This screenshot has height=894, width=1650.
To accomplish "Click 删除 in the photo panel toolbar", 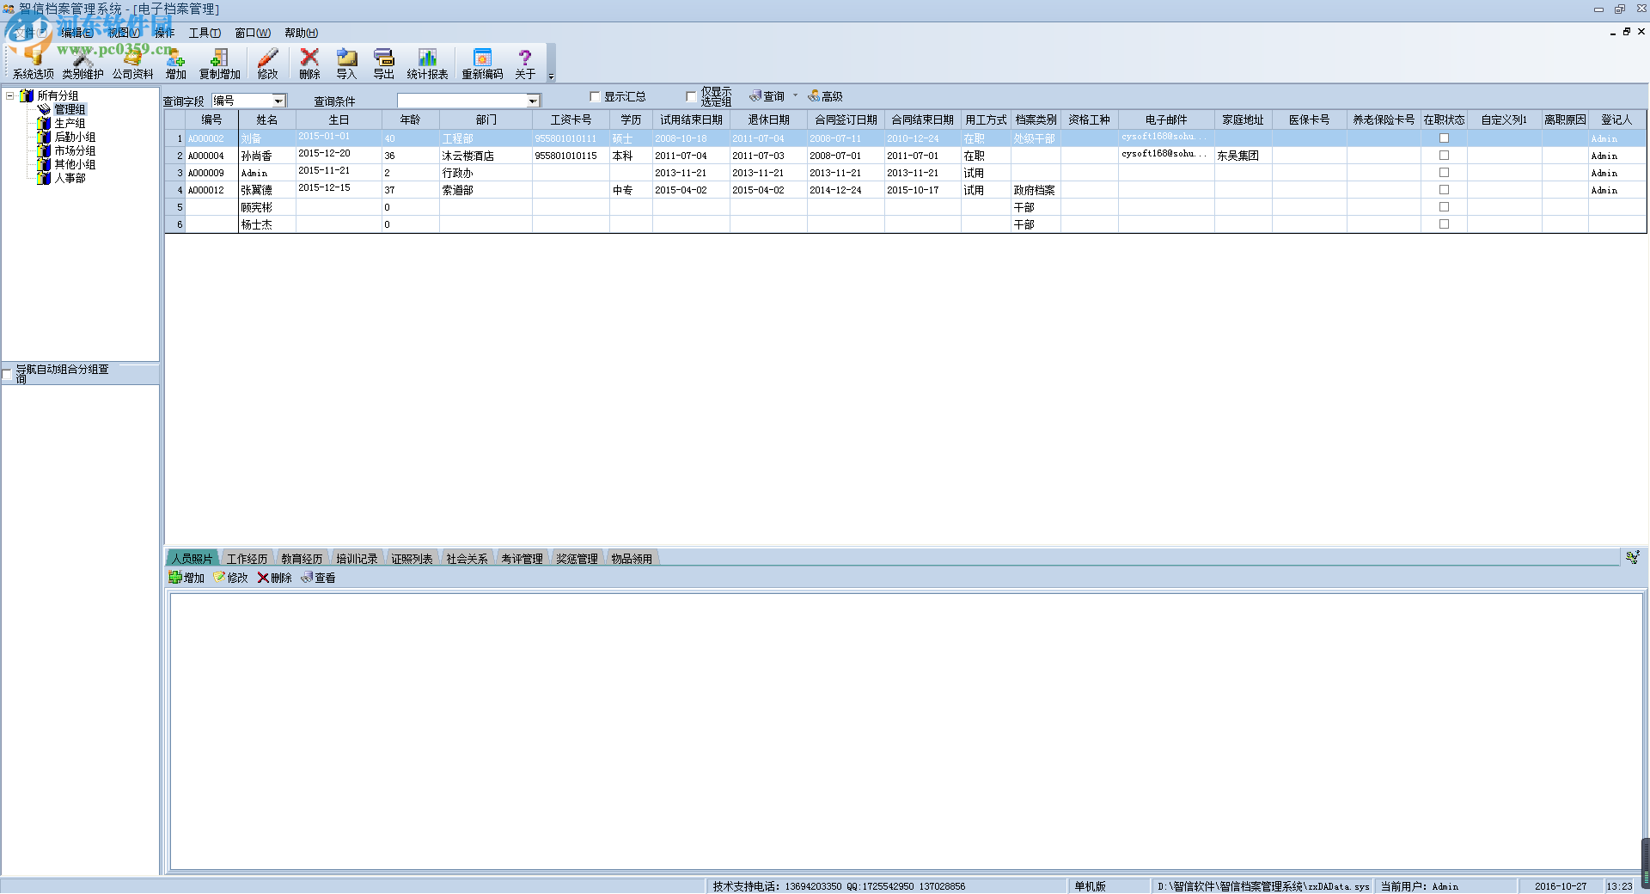I will 274,578.
